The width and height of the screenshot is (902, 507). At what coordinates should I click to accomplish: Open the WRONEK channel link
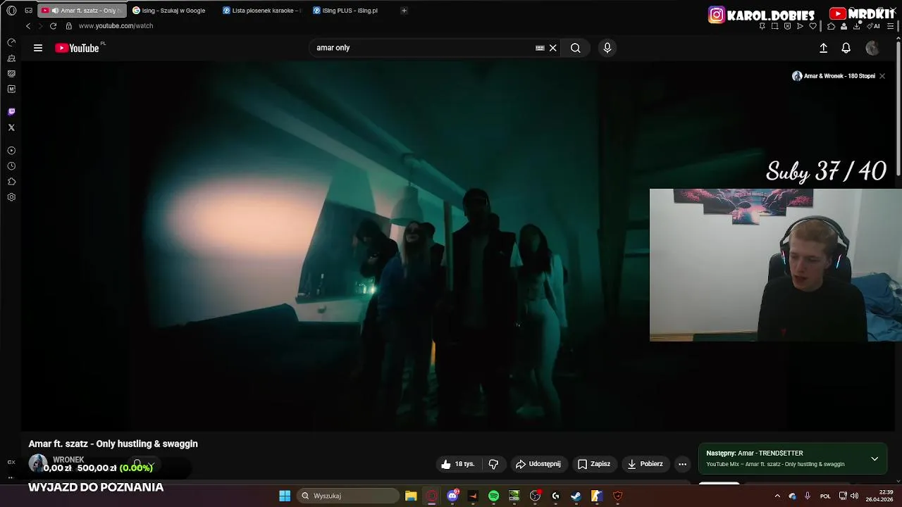click(x=68, y=460)
